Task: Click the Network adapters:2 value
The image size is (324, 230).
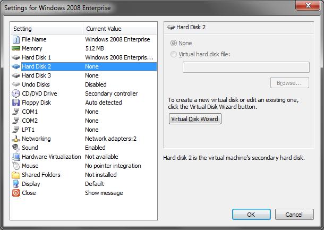Action: [x=111, y=139]
